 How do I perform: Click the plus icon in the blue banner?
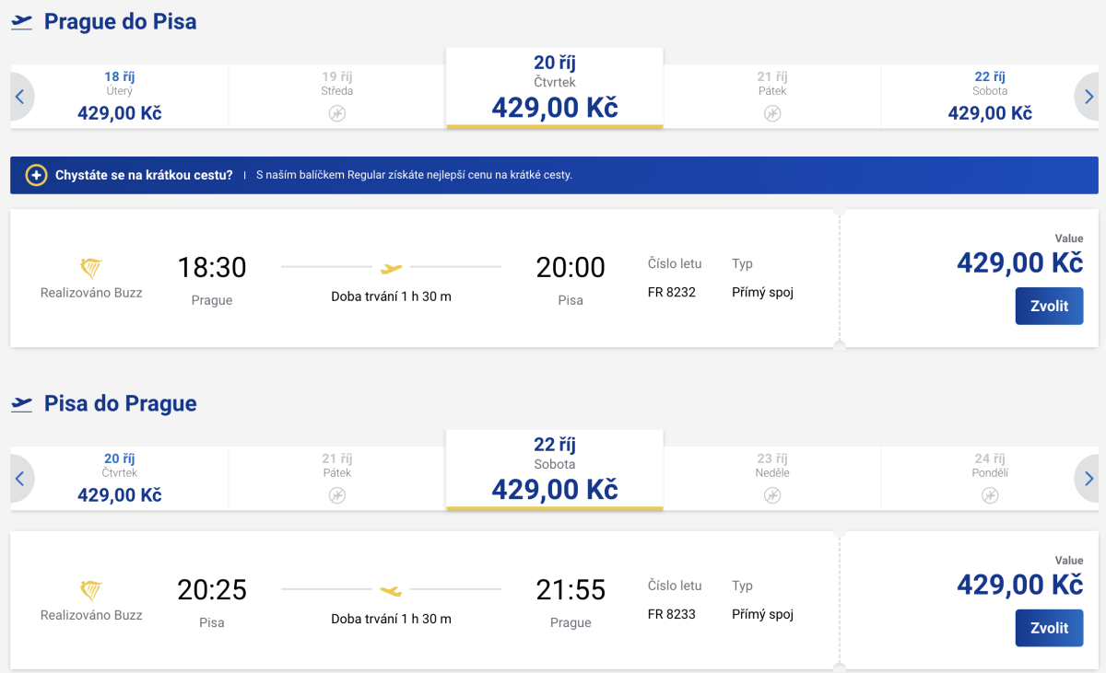[x=36, y=175]
